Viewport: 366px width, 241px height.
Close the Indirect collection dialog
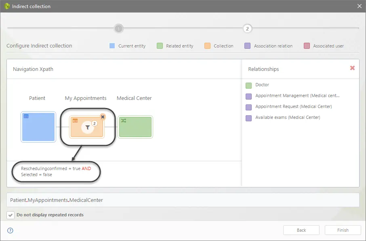point(360,6)
